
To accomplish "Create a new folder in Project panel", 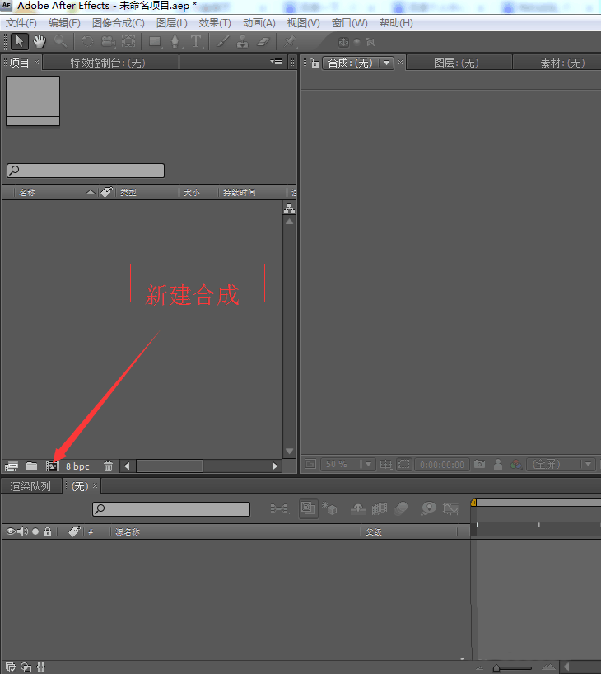I will [x=31, y=466].
